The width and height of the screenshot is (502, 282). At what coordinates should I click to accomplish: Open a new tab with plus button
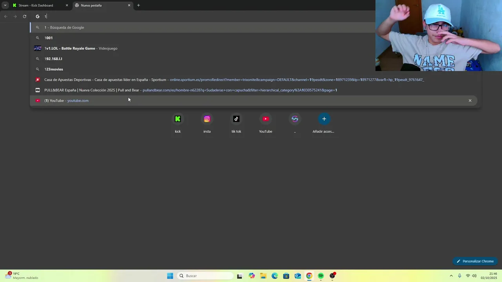pos(138,5)
